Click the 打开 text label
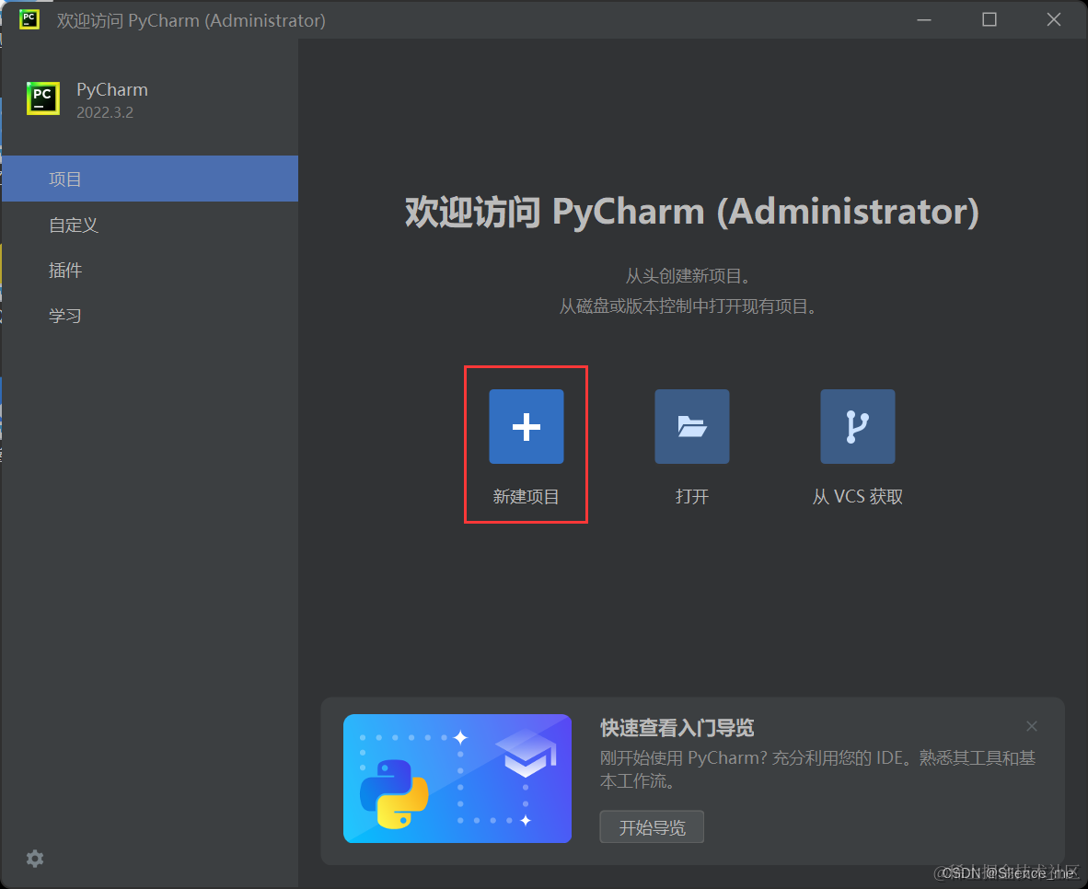 coord(691,496)
